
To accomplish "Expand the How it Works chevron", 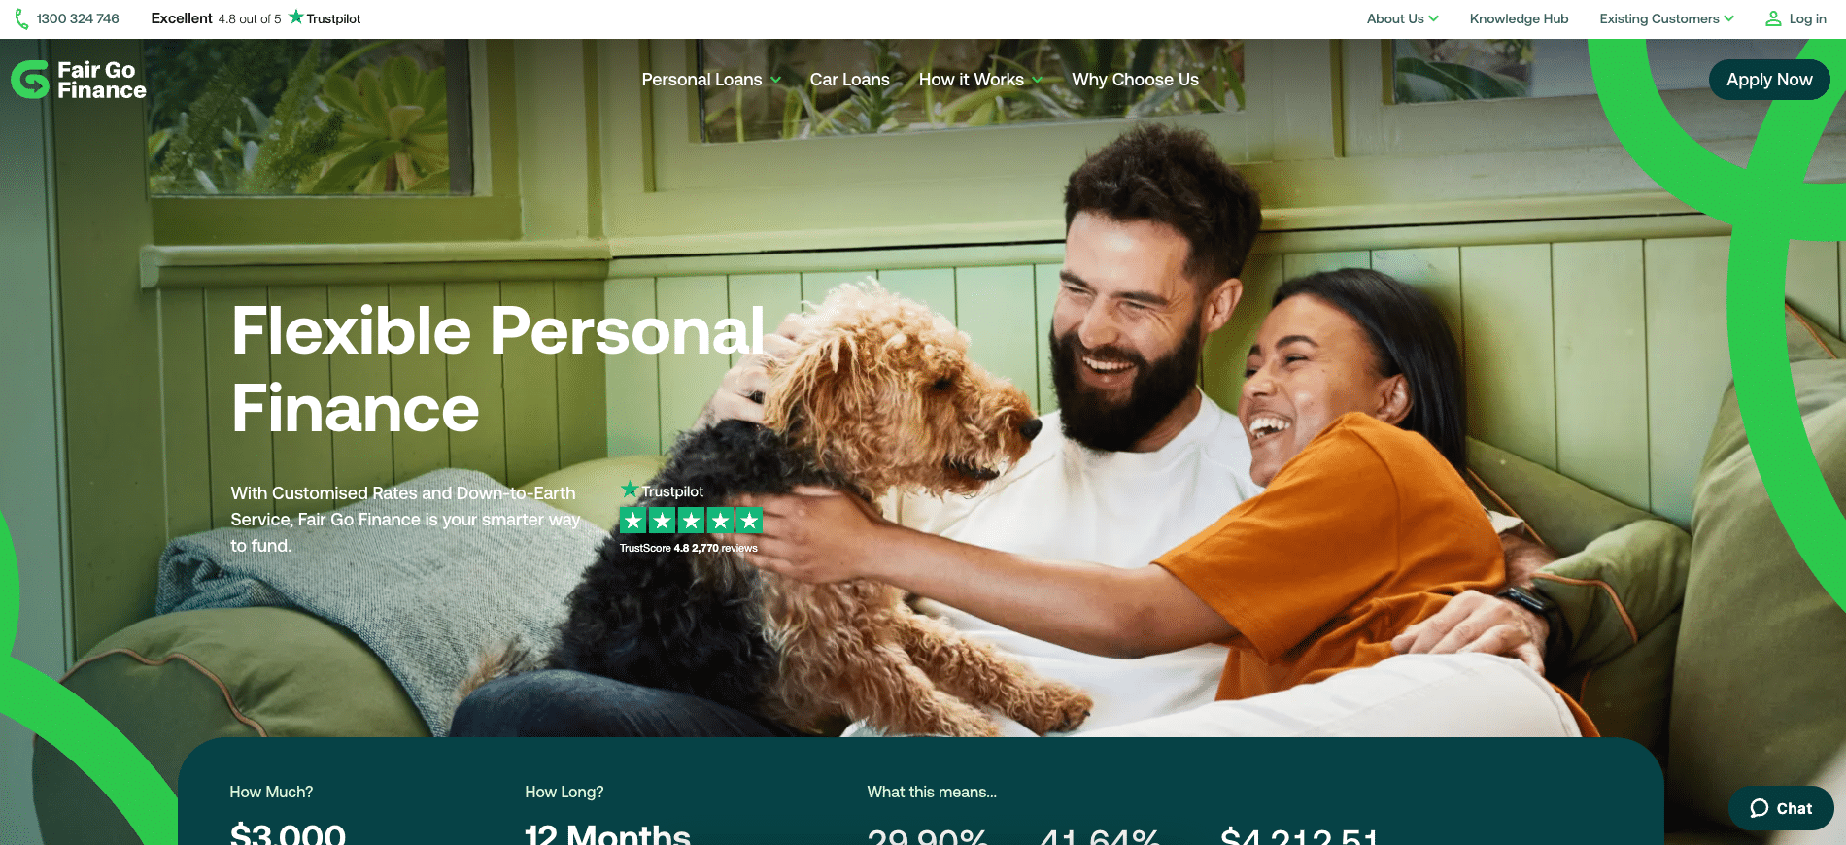I will (x=1037, y=80).
